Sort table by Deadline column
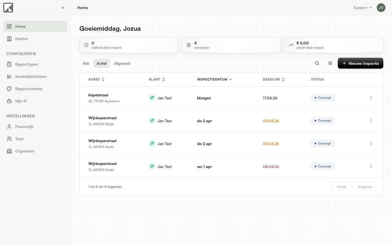This screenshot has width=392, height=245. coord(274,79)
